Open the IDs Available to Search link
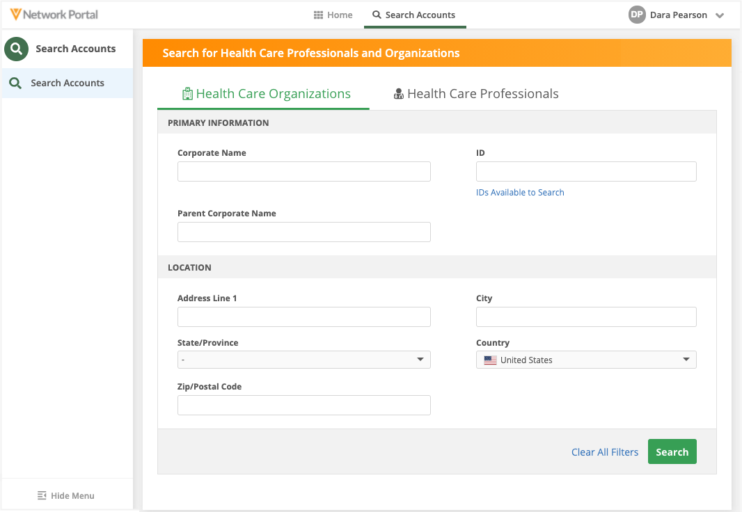This screenshot has width=742, height=512. click(x=520, y=193)
